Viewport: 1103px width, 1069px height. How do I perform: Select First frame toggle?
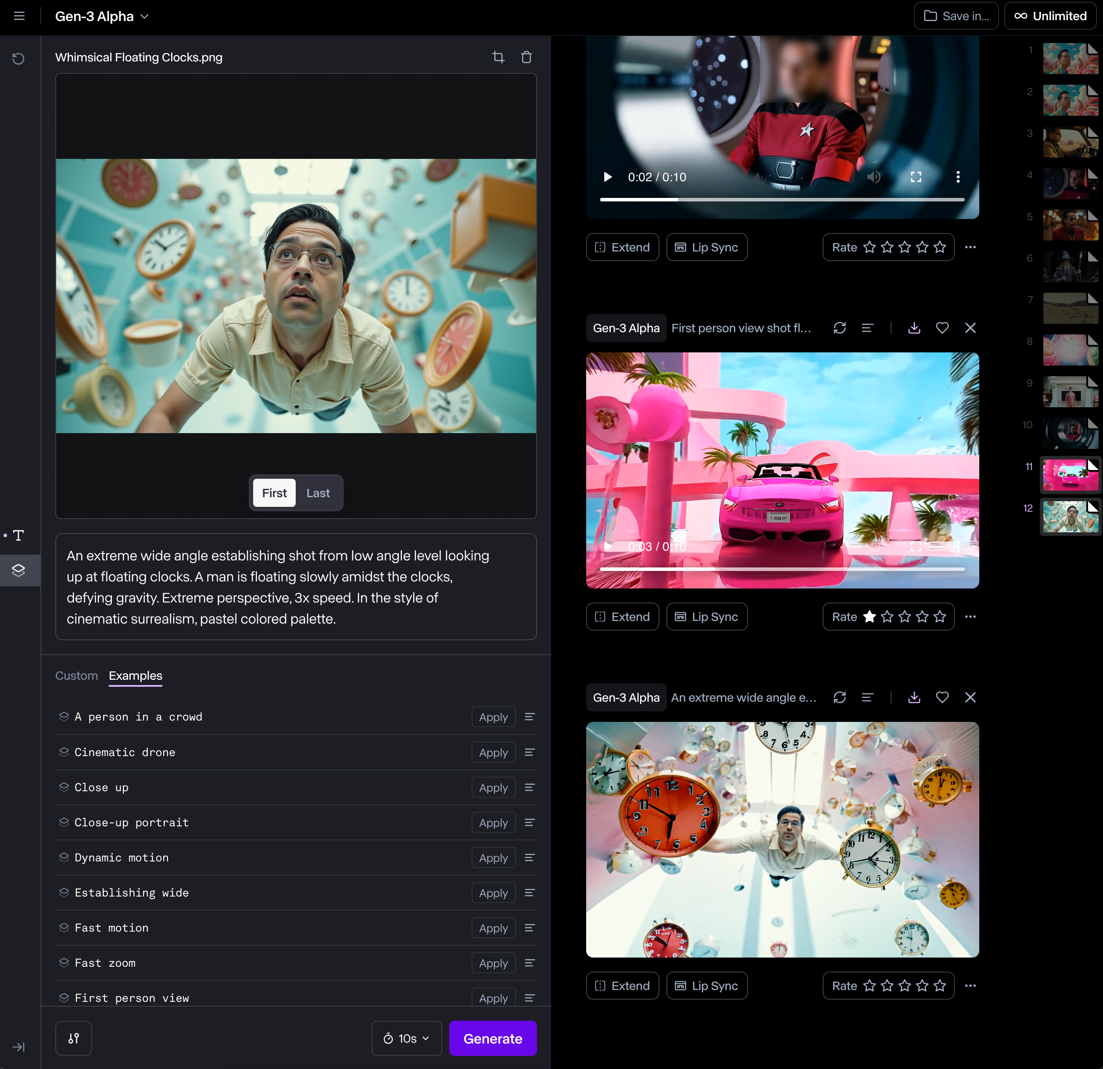click(274, 493)
